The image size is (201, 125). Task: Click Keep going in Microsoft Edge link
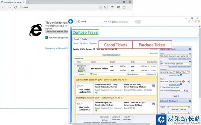(x=57, y=48)
